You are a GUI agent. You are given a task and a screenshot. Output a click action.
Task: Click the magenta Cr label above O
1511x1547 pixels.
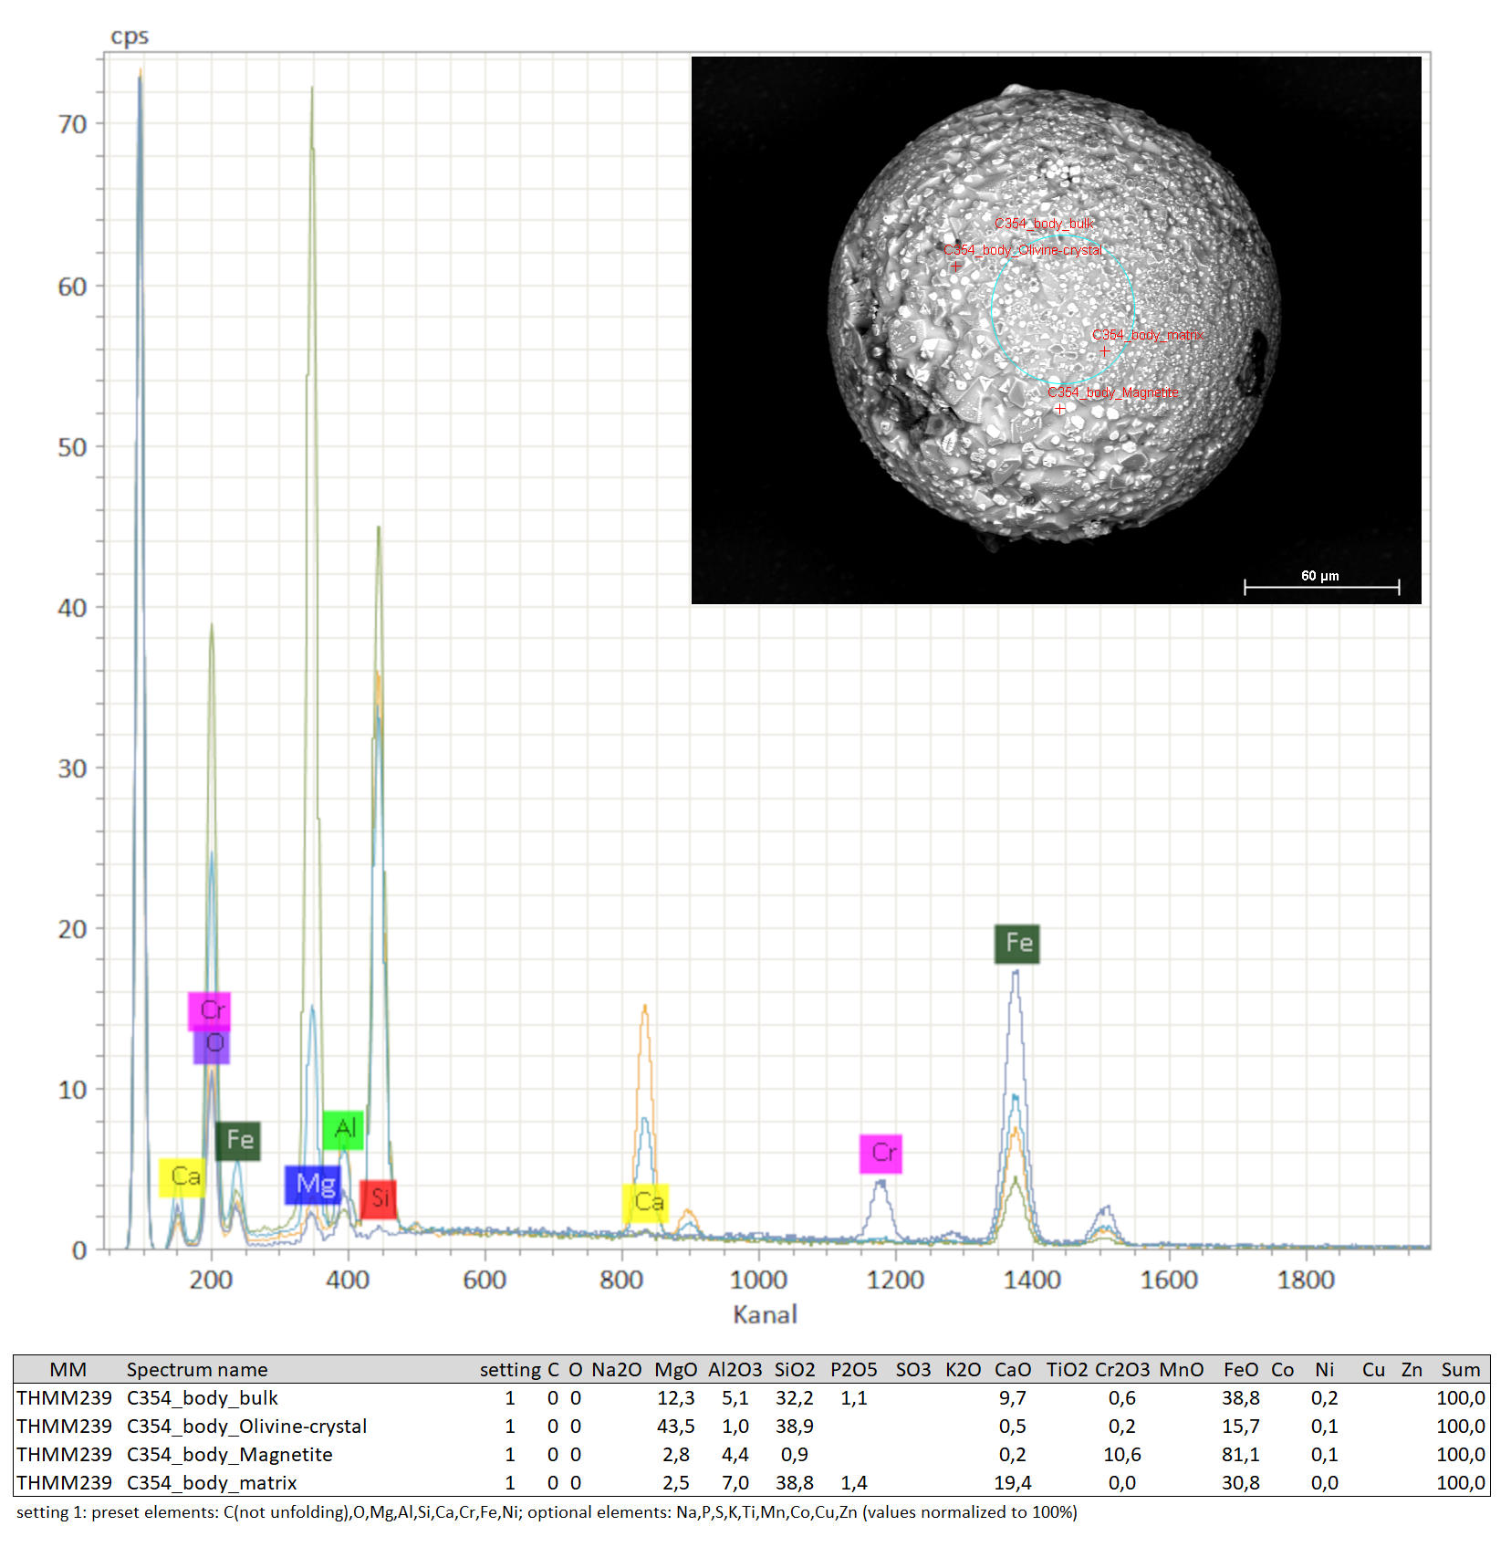(x=209, y=1009)
